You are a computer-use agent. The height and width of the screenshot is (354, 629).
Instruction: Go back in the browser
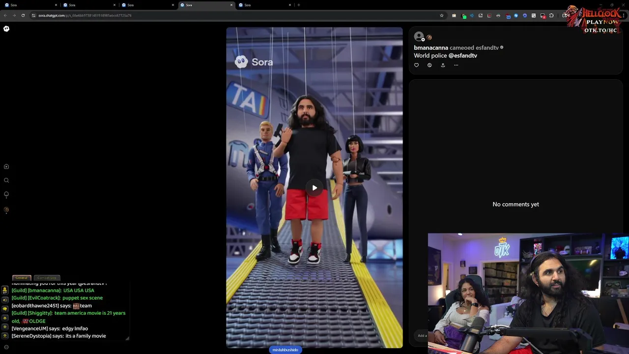point(5,15)
